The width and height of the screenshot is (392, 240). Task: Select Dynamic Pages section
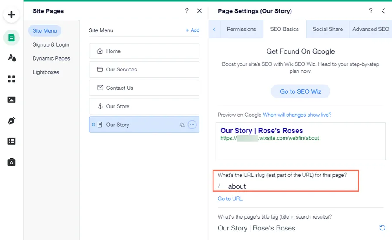point(51,58)
